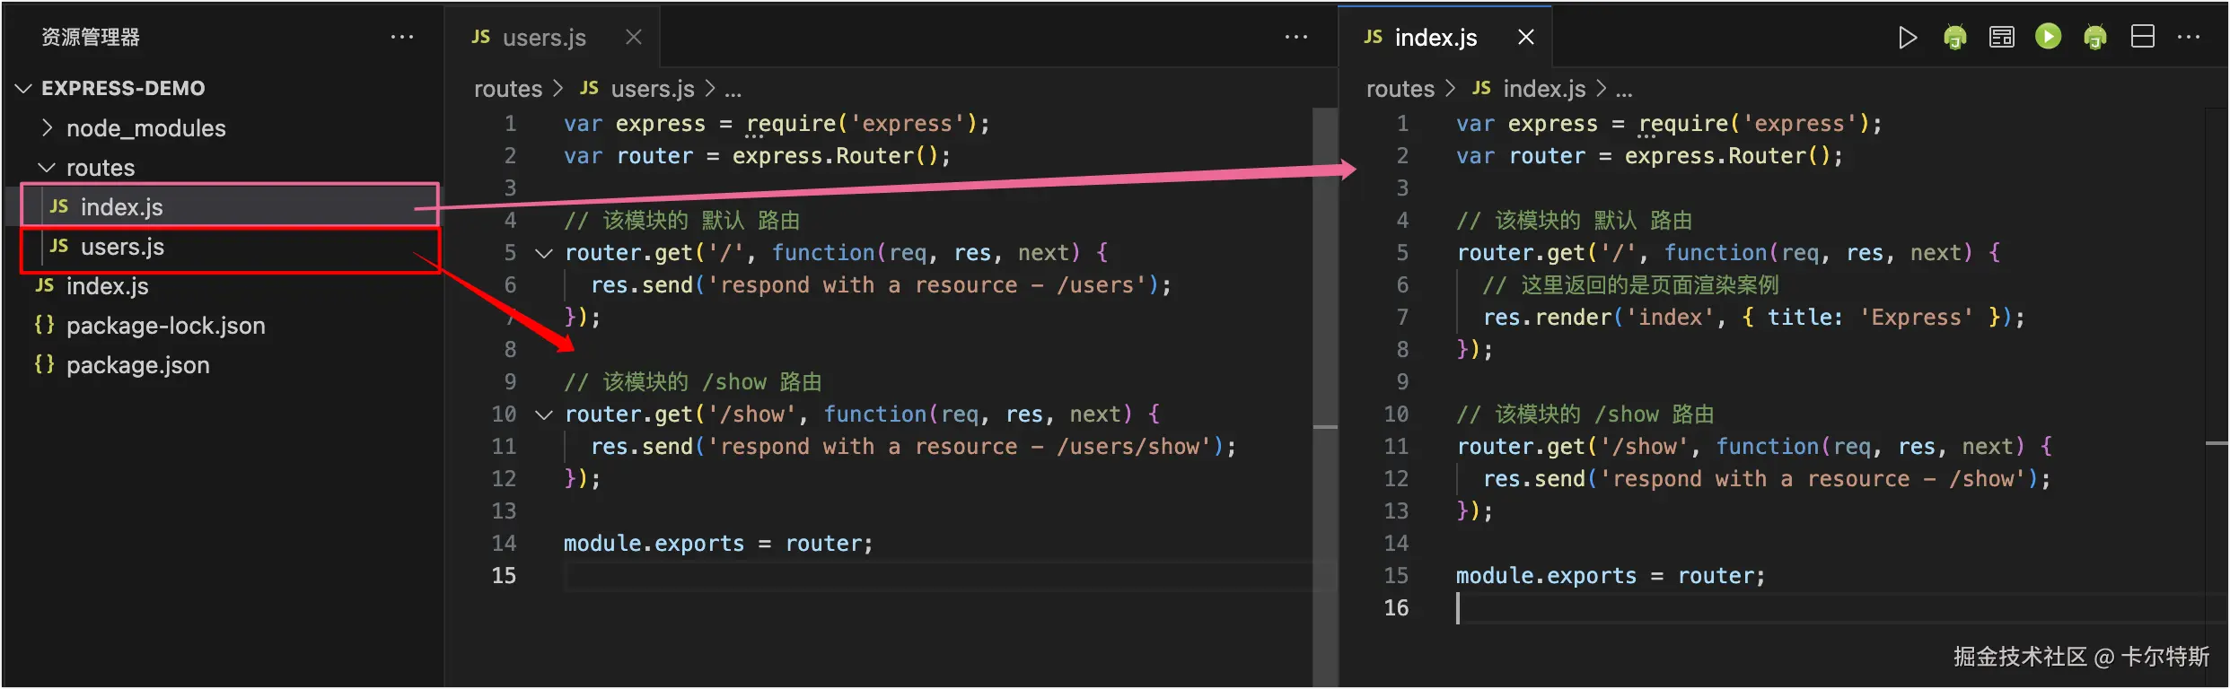Open the explorer panel's more actions menu
The height and width of the screenshot is (689, 2230).
click(402, 38)
